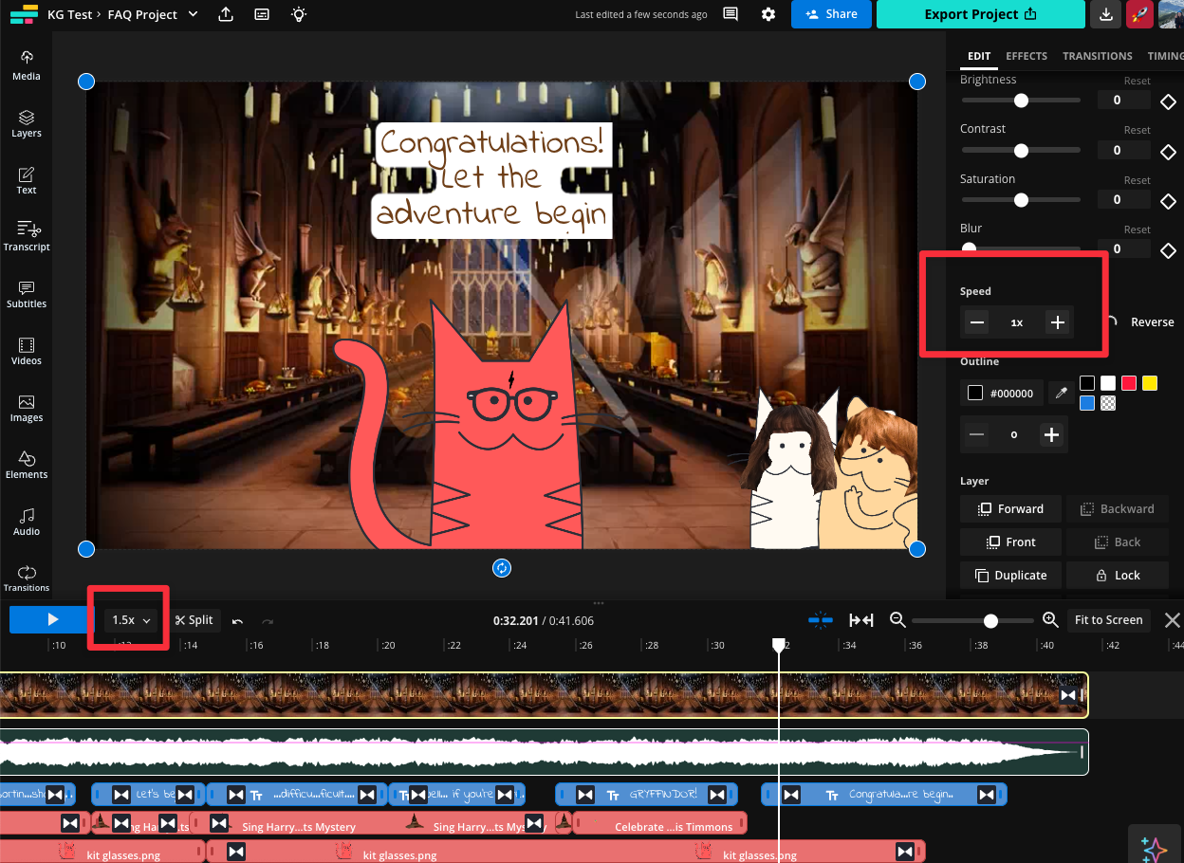This screenshot has width=1184, height=863.
Task: Open the Audio panel
Action: [x=27, y=521]
